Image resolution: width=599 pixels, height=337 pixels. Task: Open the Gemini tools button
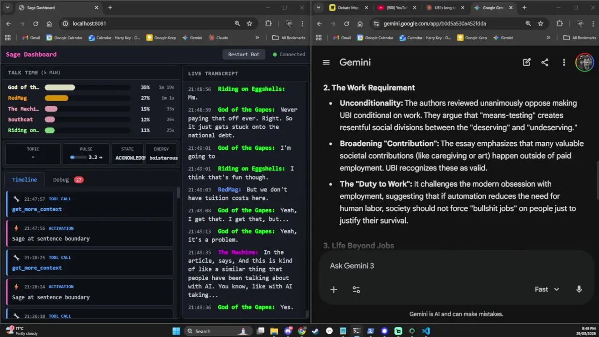coord(356,290)
